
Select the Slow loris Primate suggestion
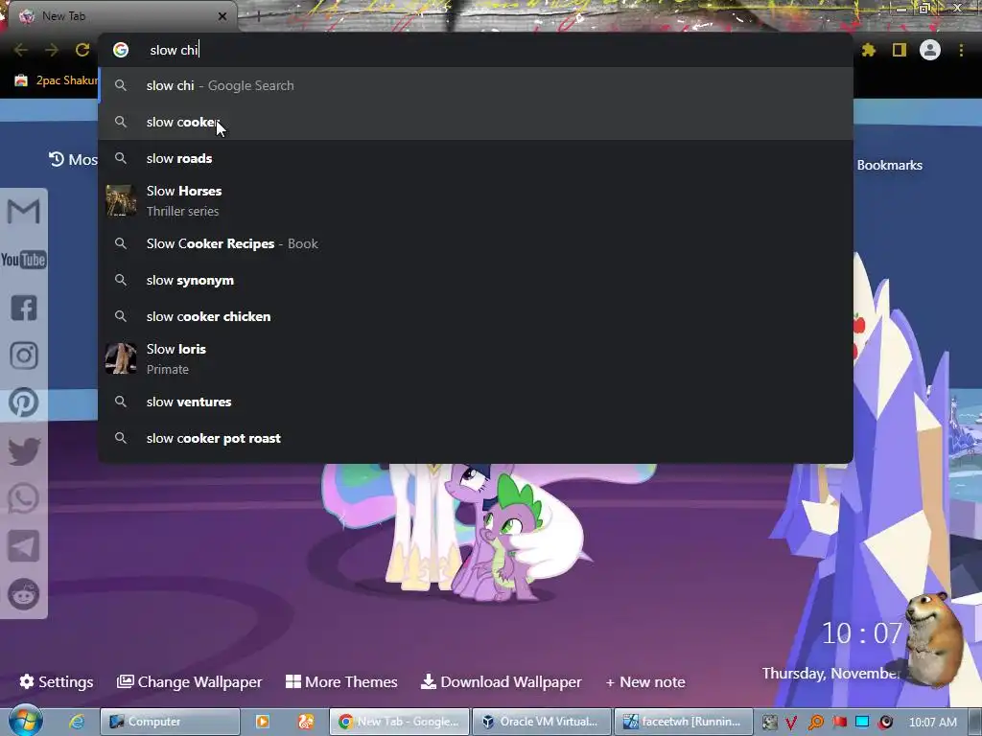pyautogui.click(x=476, y=358)
